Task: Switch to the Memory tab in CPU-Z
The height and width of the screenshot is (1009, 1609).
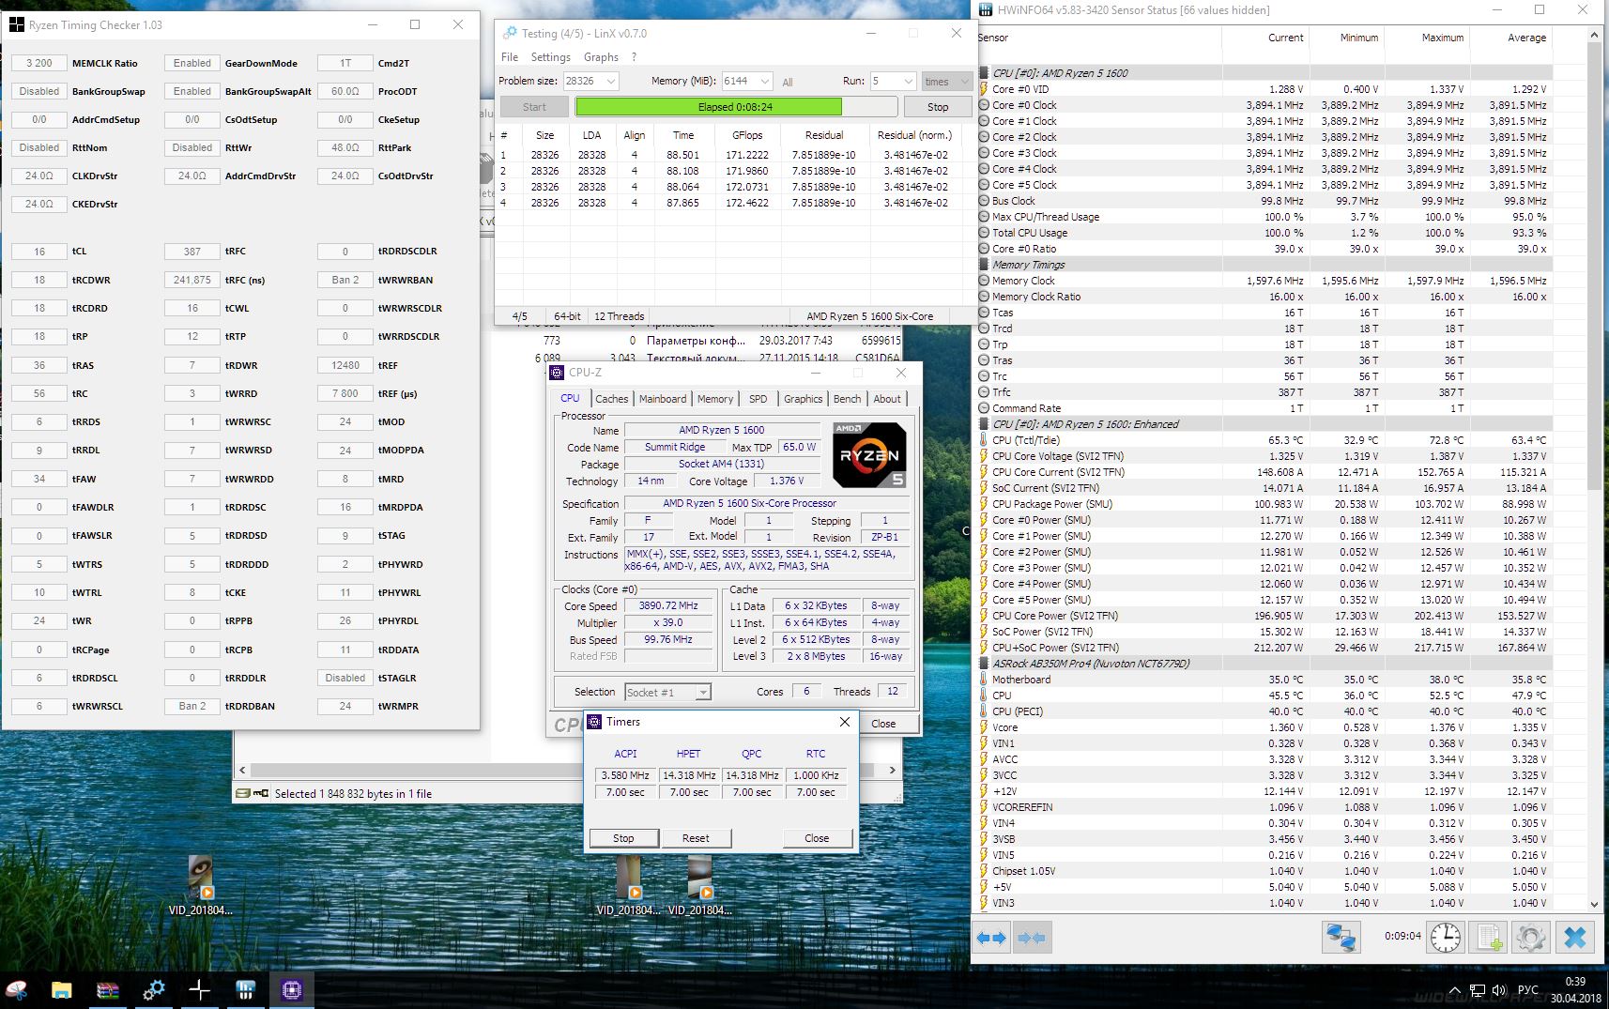Action: (715, 399)
